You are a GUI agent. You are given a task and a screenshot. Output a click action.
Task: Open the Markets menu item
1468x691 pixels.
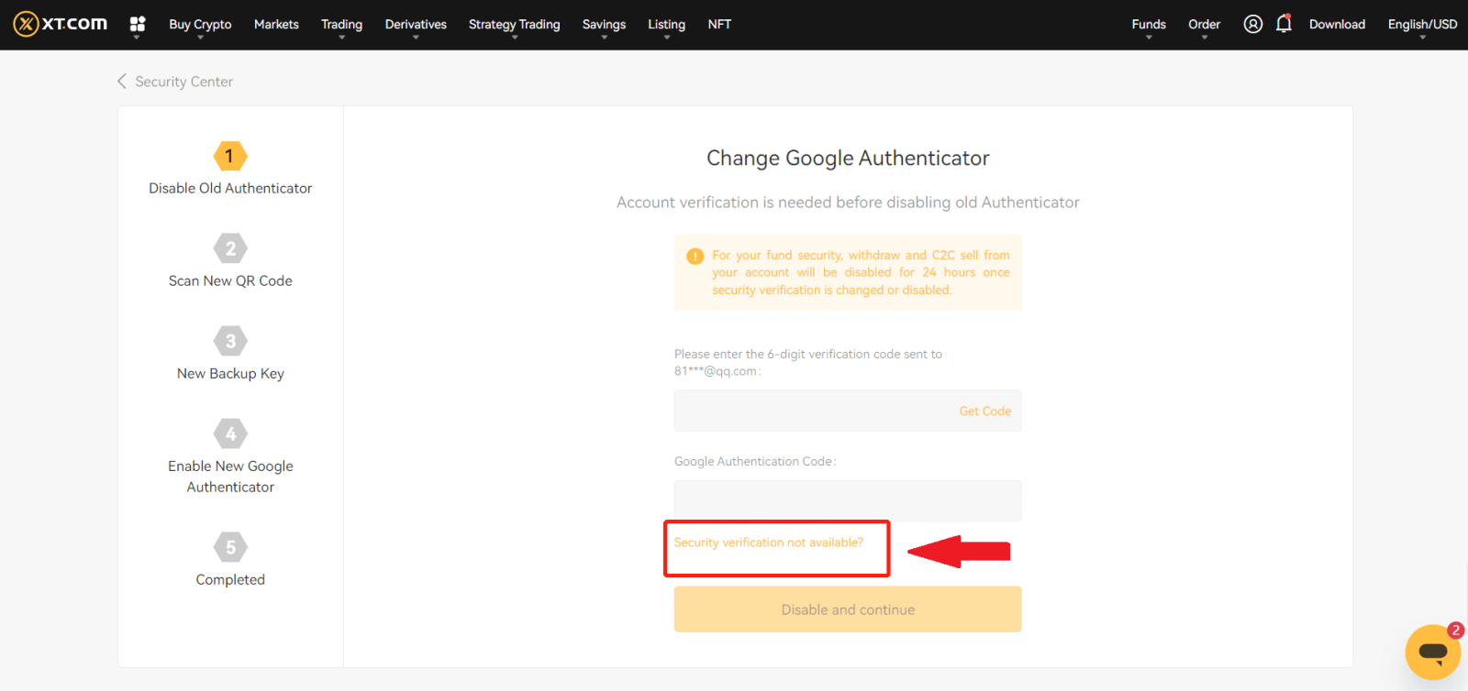tap(276, 25)
